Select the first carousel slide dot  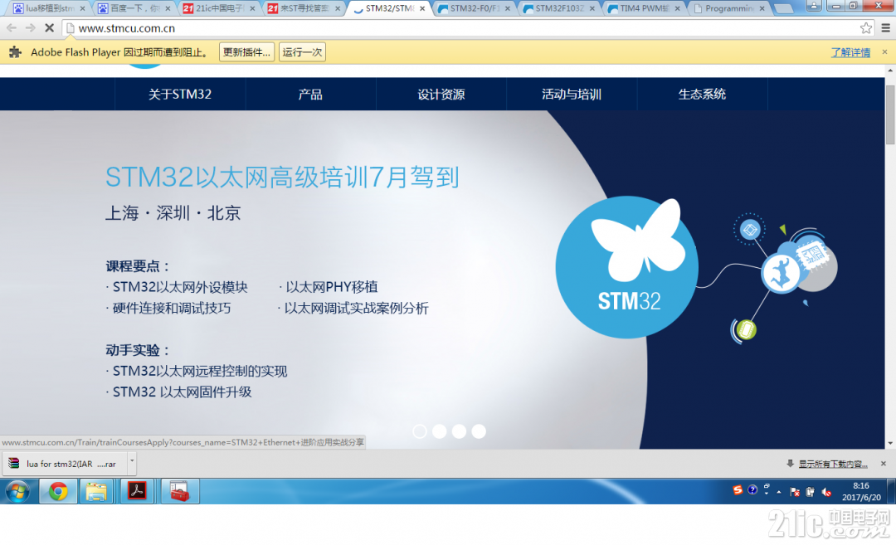pos(420,431)
